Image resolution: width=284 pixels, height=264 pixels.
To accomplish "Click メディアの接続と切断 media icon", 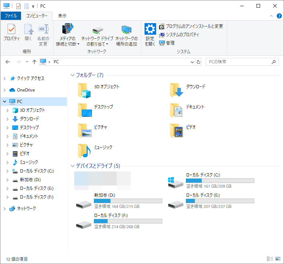I will [67, 29].
